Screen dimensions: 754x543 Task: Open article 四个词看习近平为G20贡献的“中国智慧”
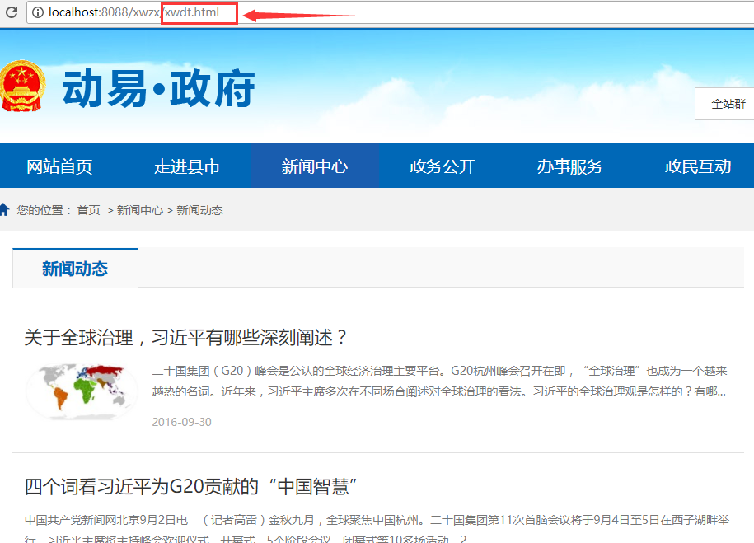click(x=190, y=486)
